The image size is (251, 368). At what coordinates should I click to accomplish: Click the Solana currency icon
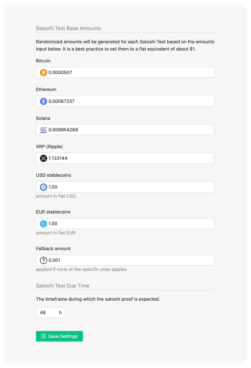coord(43,130)
